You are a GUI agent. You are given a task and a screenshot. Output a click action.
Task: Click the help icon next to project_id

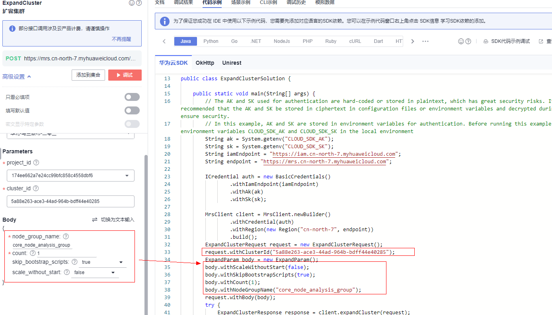click(36, 162)
